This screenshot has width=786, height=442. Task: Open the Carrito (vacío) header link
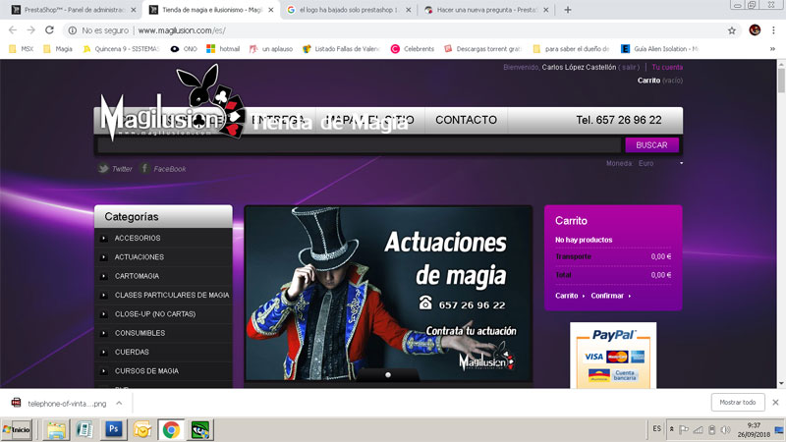[659, 81]
